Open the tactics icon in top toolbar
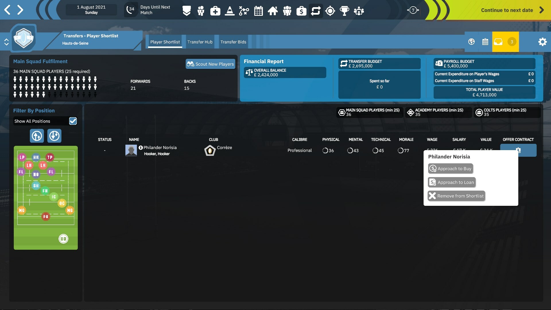551x310 pixels. 244,11
